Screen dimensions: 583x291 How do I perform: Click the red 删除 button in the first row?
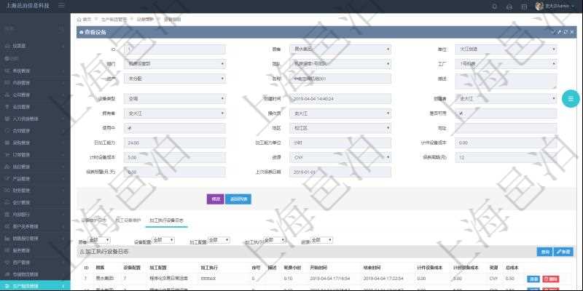551,279
